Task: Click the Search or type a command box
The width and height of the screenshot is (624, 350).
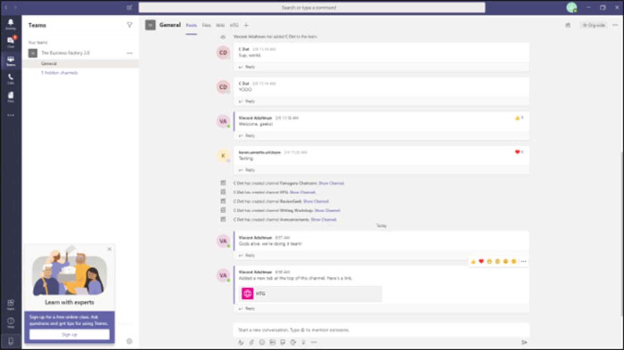Action: [312, 7]
